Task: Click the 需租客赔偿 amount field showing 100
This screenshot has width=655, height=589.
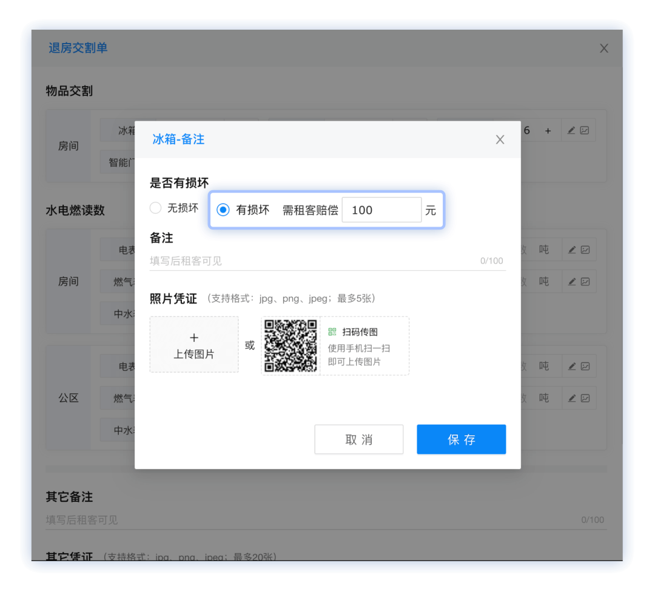Action: pos(381,210)
